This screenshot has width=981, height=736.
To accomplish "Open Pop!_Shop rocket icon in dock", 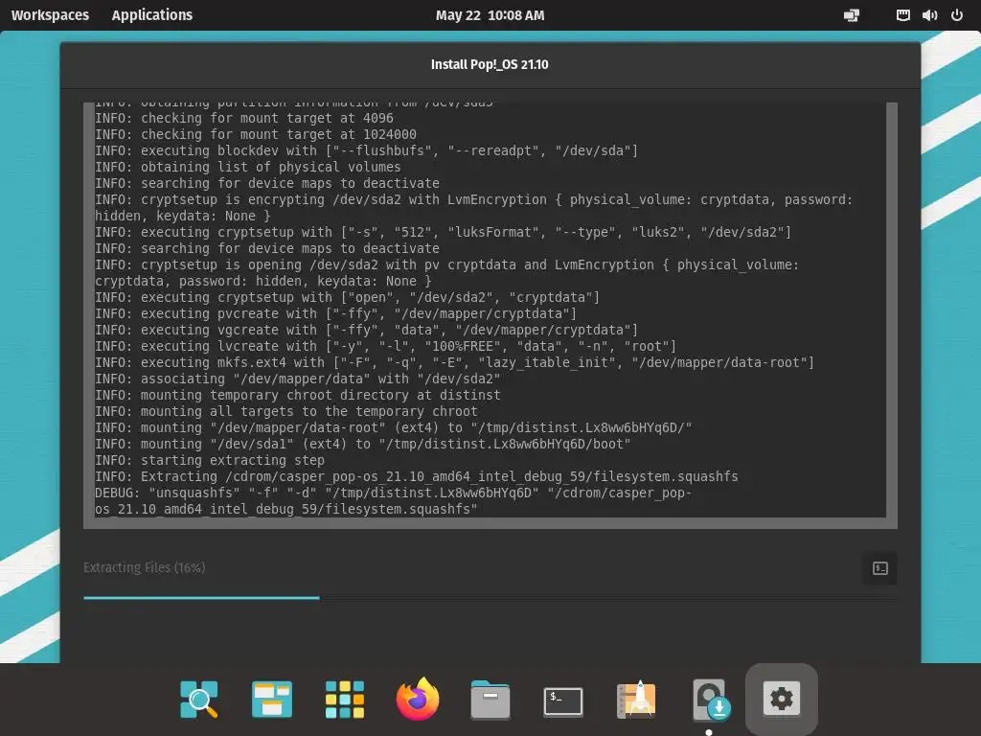I will click(636, 699).
